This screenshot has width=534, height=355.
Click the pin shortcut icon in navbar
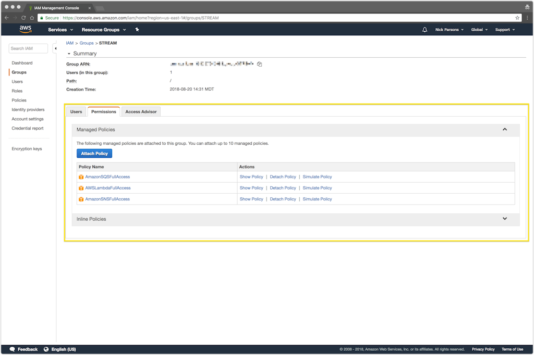(x=137, y=30)
